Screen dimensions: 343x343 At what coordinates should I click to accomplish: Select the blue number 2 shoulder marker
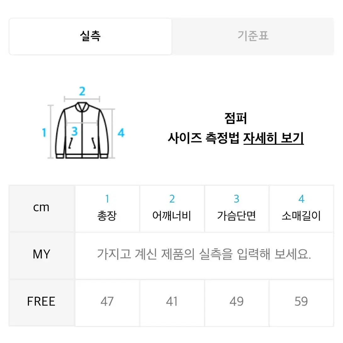coord(82,91)
